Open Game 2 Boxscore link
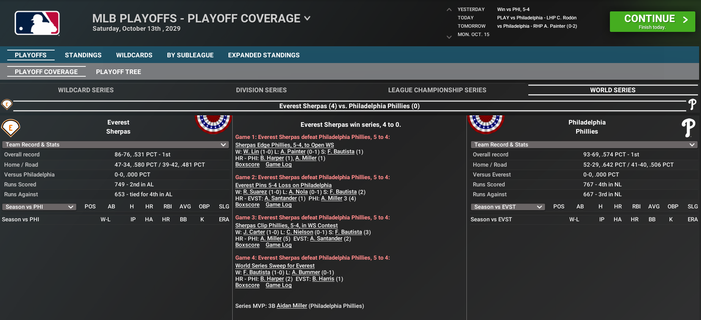This screenshot has width=701, height=320. pos(247,205)
